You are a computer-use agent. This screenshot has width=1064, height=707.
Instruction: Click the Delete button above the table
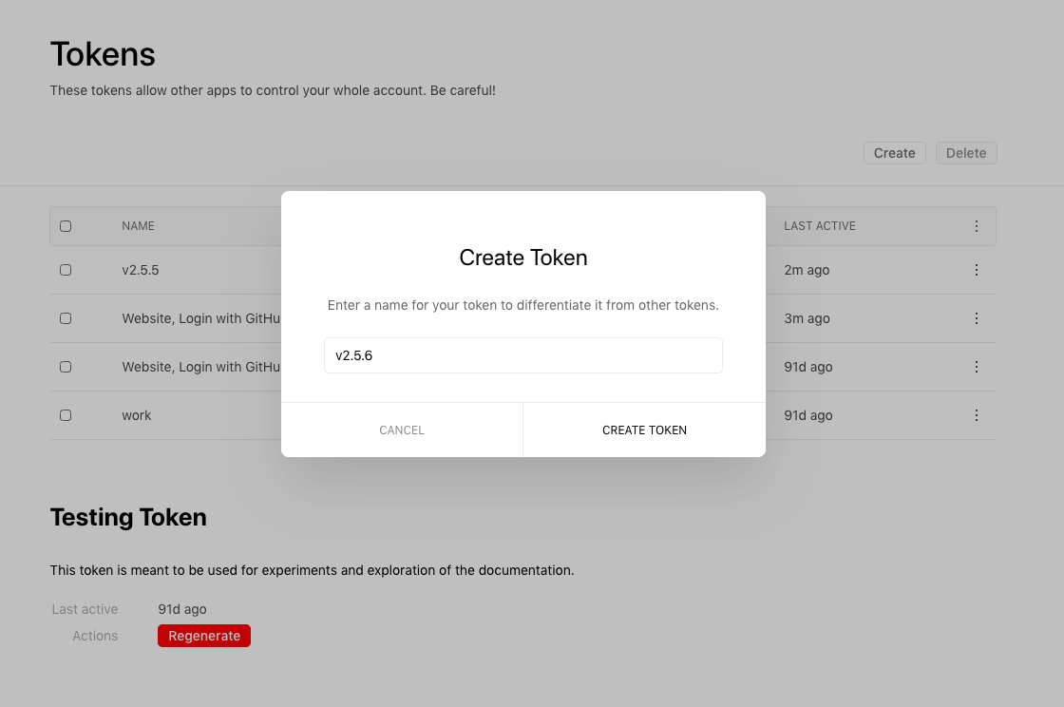[x=966, y=153]
